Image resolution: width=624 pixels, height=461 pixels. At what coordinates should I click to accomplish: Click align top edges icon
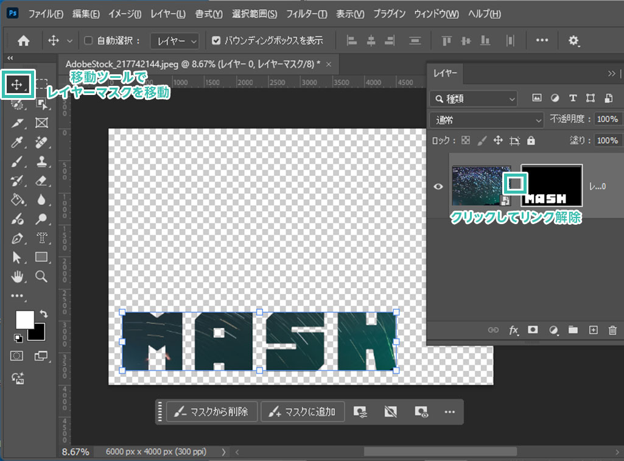(446, 40)
